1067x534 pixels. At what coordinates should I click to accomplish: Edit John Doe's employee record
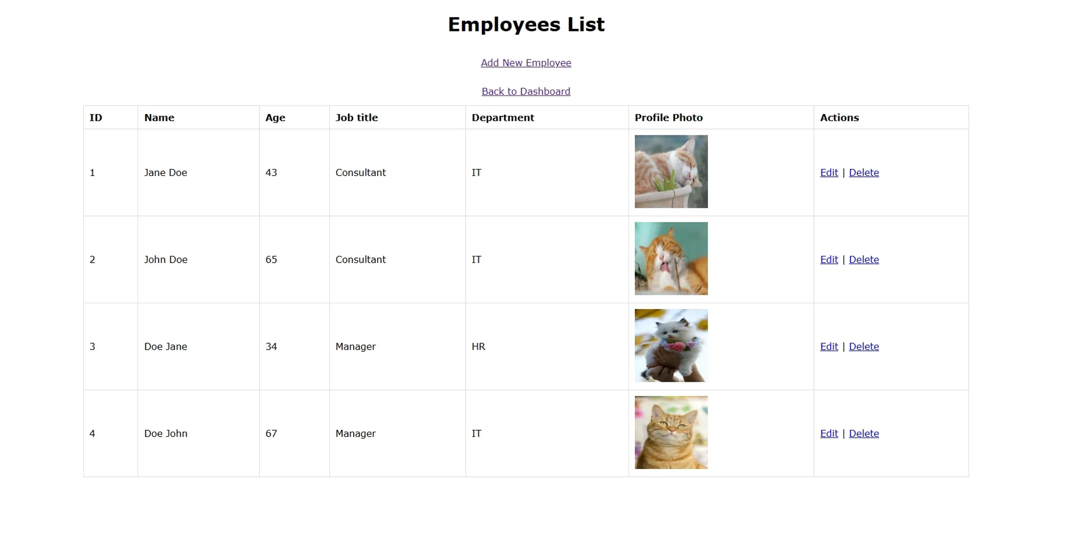(829, 260)
